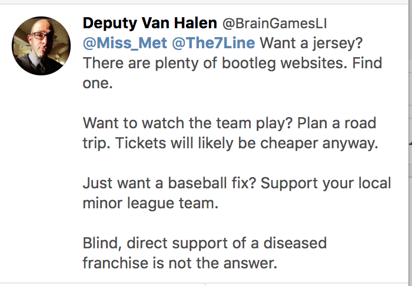The image size is (412, 286).
Task: Click the words "Blind, direct support"
Action: point(159,243)
